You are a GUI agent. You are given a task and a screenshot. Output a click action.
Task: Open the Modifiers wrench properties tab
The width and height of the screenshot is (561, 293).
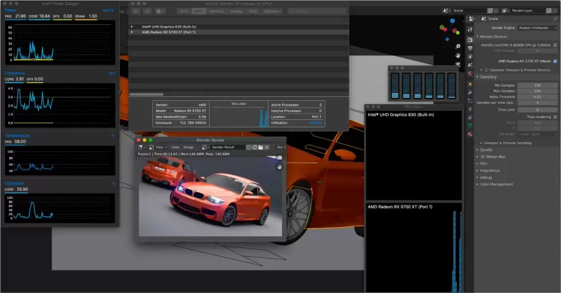tap(470, 92)
